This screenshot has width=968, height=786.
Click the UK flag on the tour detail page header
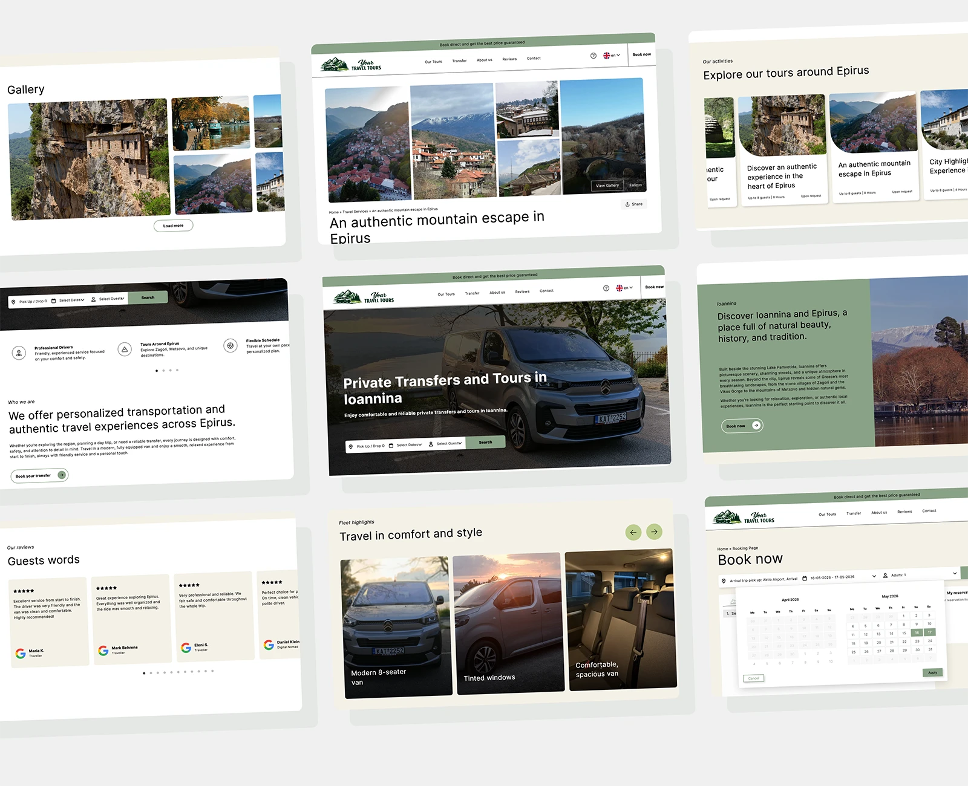click(x=607, y=56)
